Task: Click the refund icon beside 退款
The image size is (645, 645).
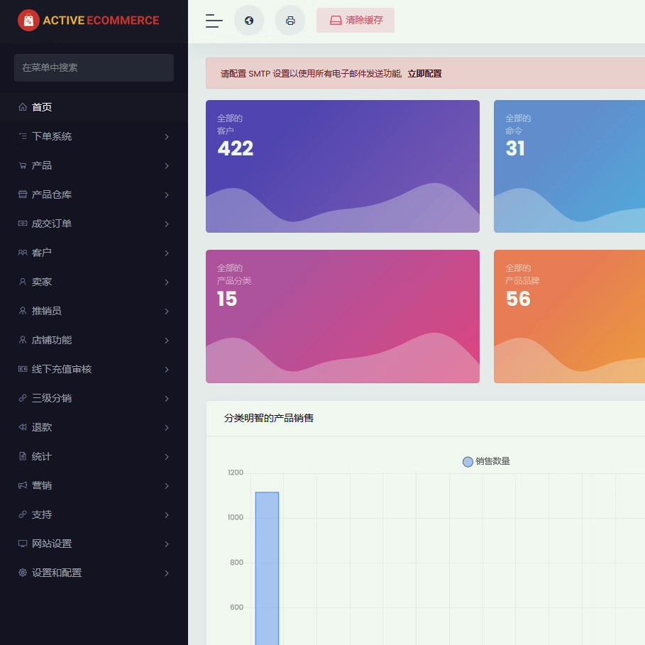Action: (23, 428)
